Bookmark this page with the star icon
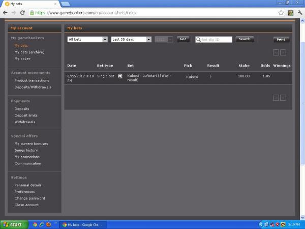 click(281, 12)
